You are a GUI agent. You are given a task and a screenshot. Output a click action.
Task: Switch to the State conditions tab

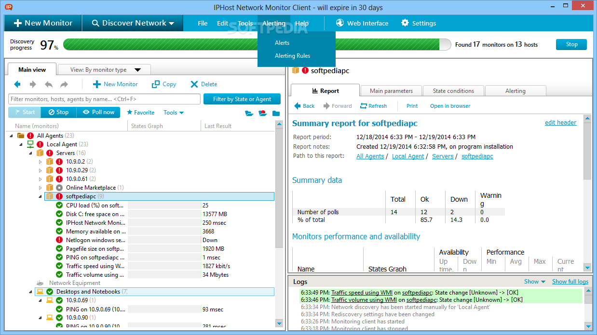pos(453,90)
